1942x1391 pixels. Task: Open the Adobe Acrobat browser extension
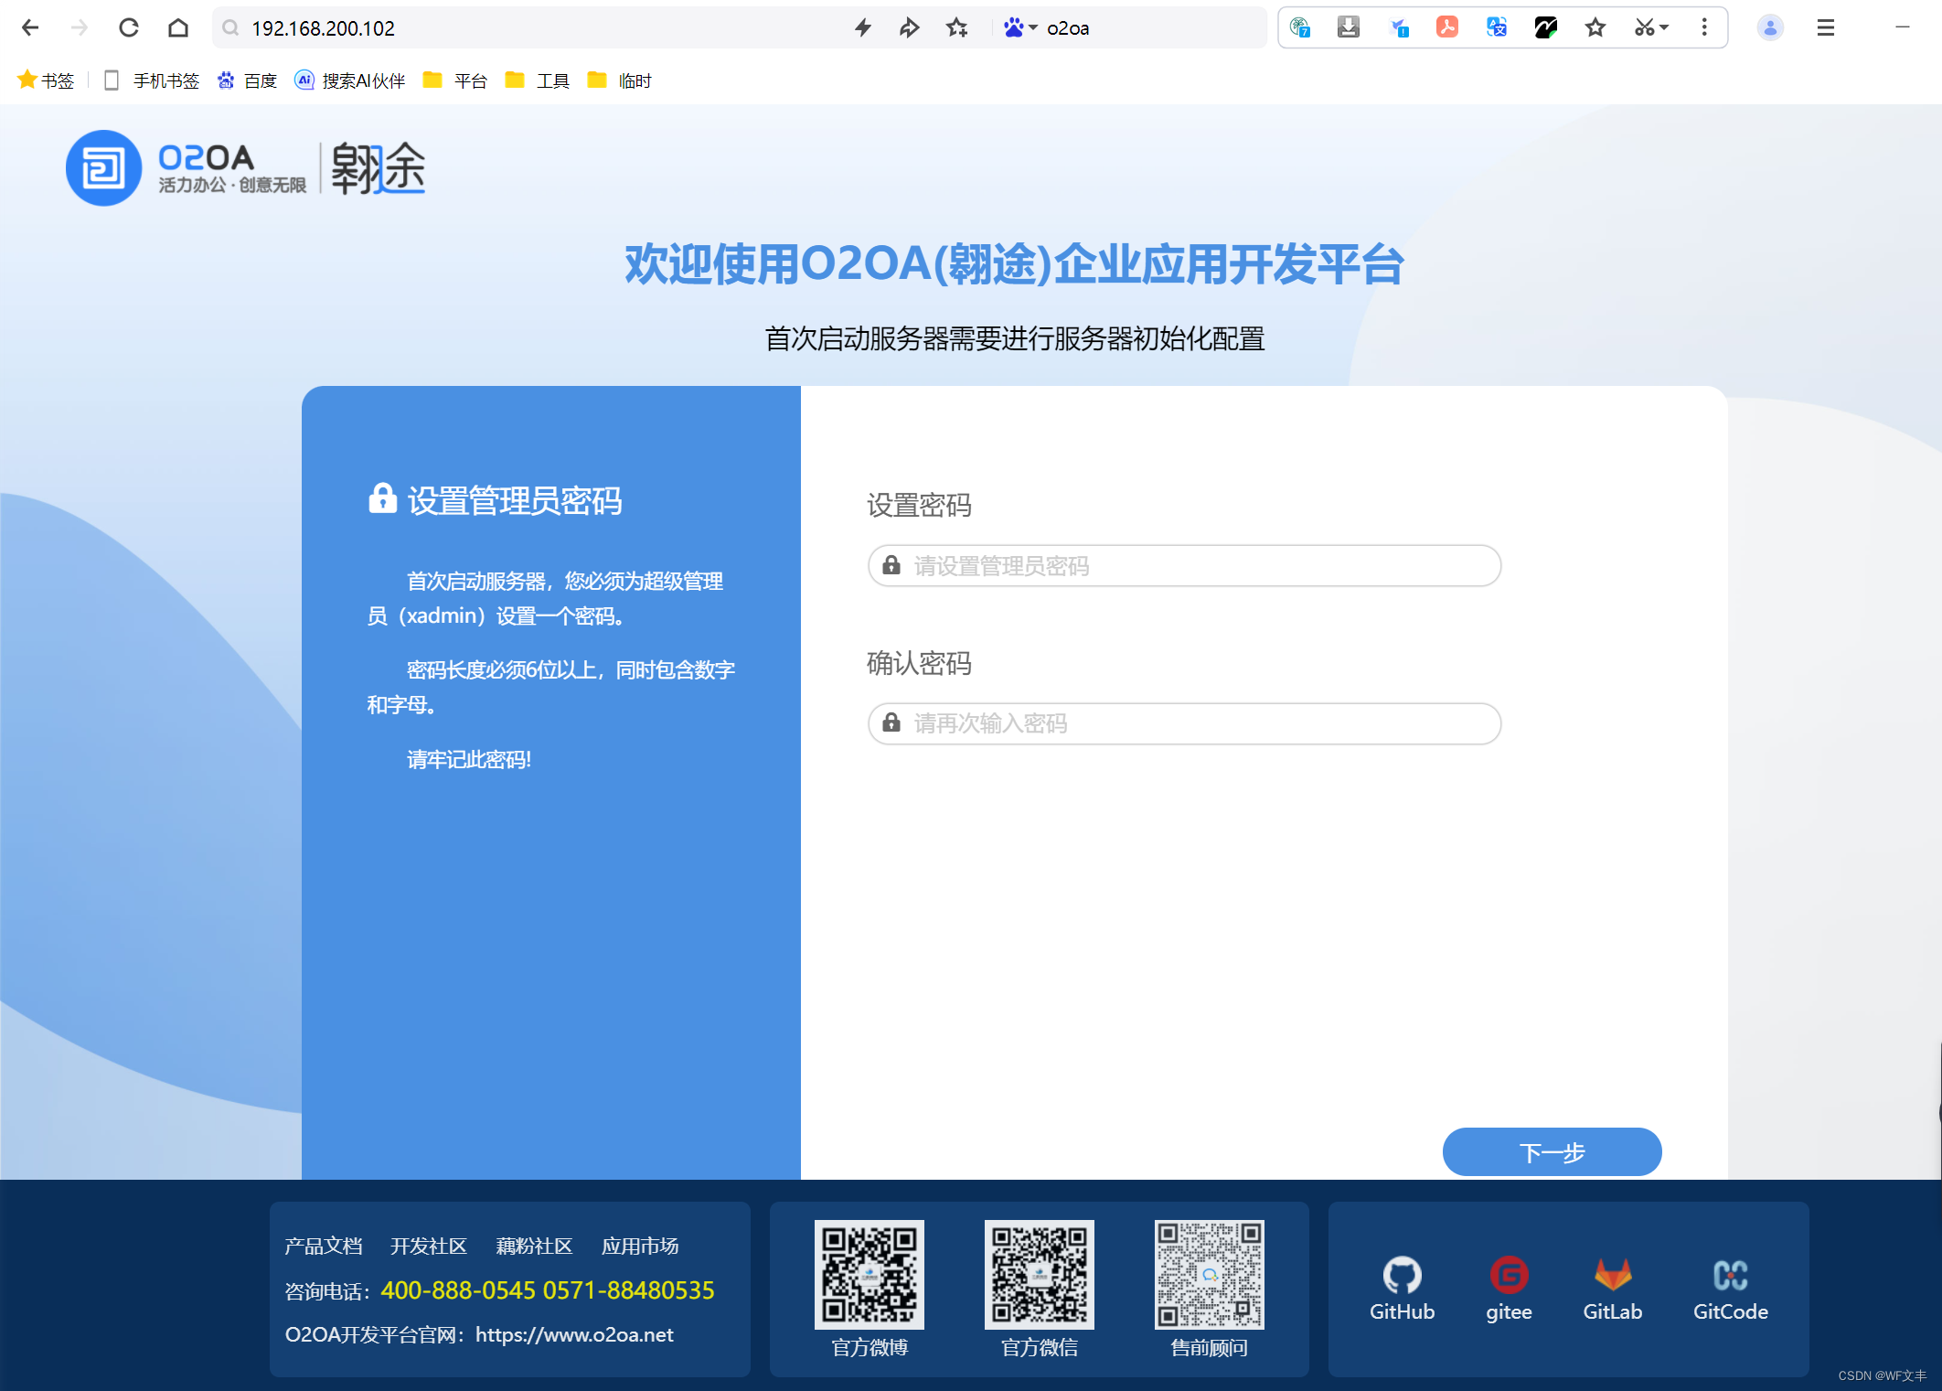click(1446, 27)
